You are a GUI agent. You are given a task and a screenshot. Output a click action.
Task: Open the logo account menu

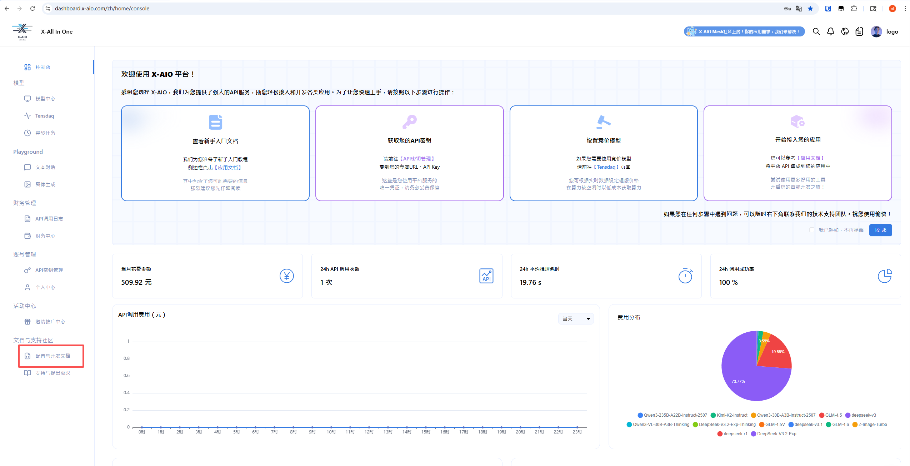coord(892,31)
